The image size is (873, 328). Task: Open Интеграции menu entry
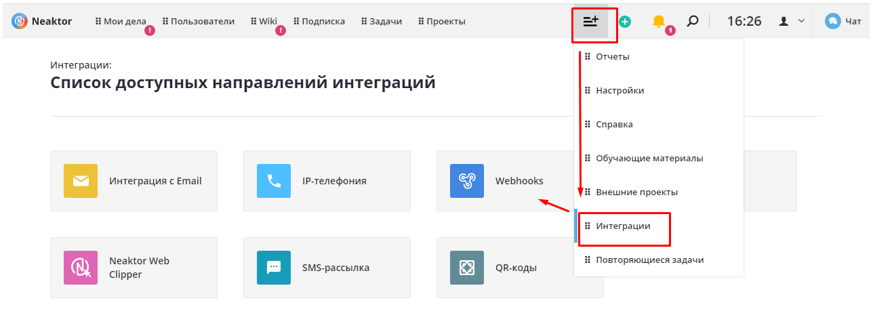(x=623, y=226)
